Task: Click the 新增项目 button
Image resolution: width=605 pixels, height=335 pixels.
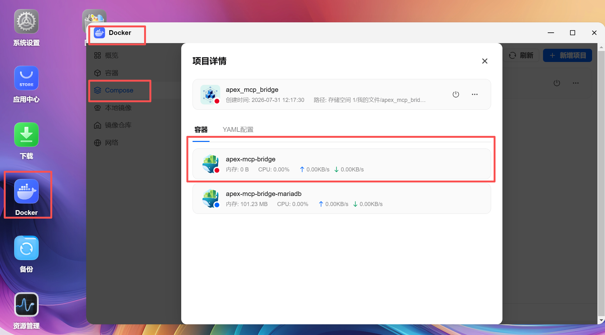Action: 568,55
